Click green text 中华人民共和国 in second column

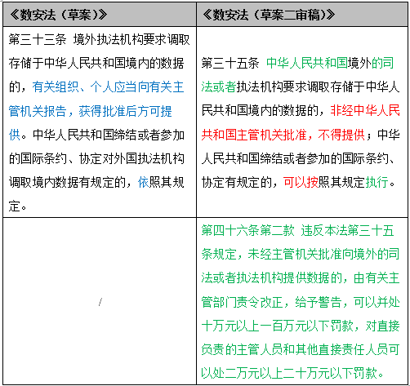click(307, 63)
